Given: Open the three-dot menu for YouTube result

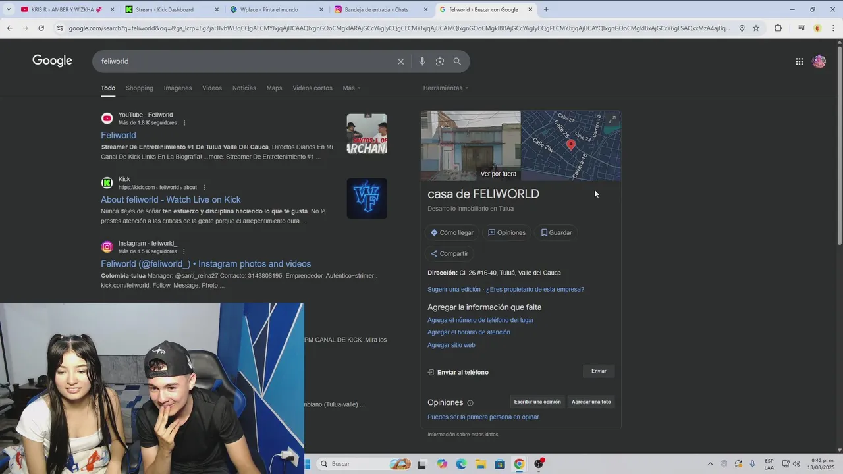Looking at the screenshot, I should point(184,123).
